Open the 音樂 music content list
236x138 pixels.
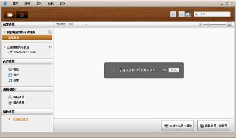[16, 80]
